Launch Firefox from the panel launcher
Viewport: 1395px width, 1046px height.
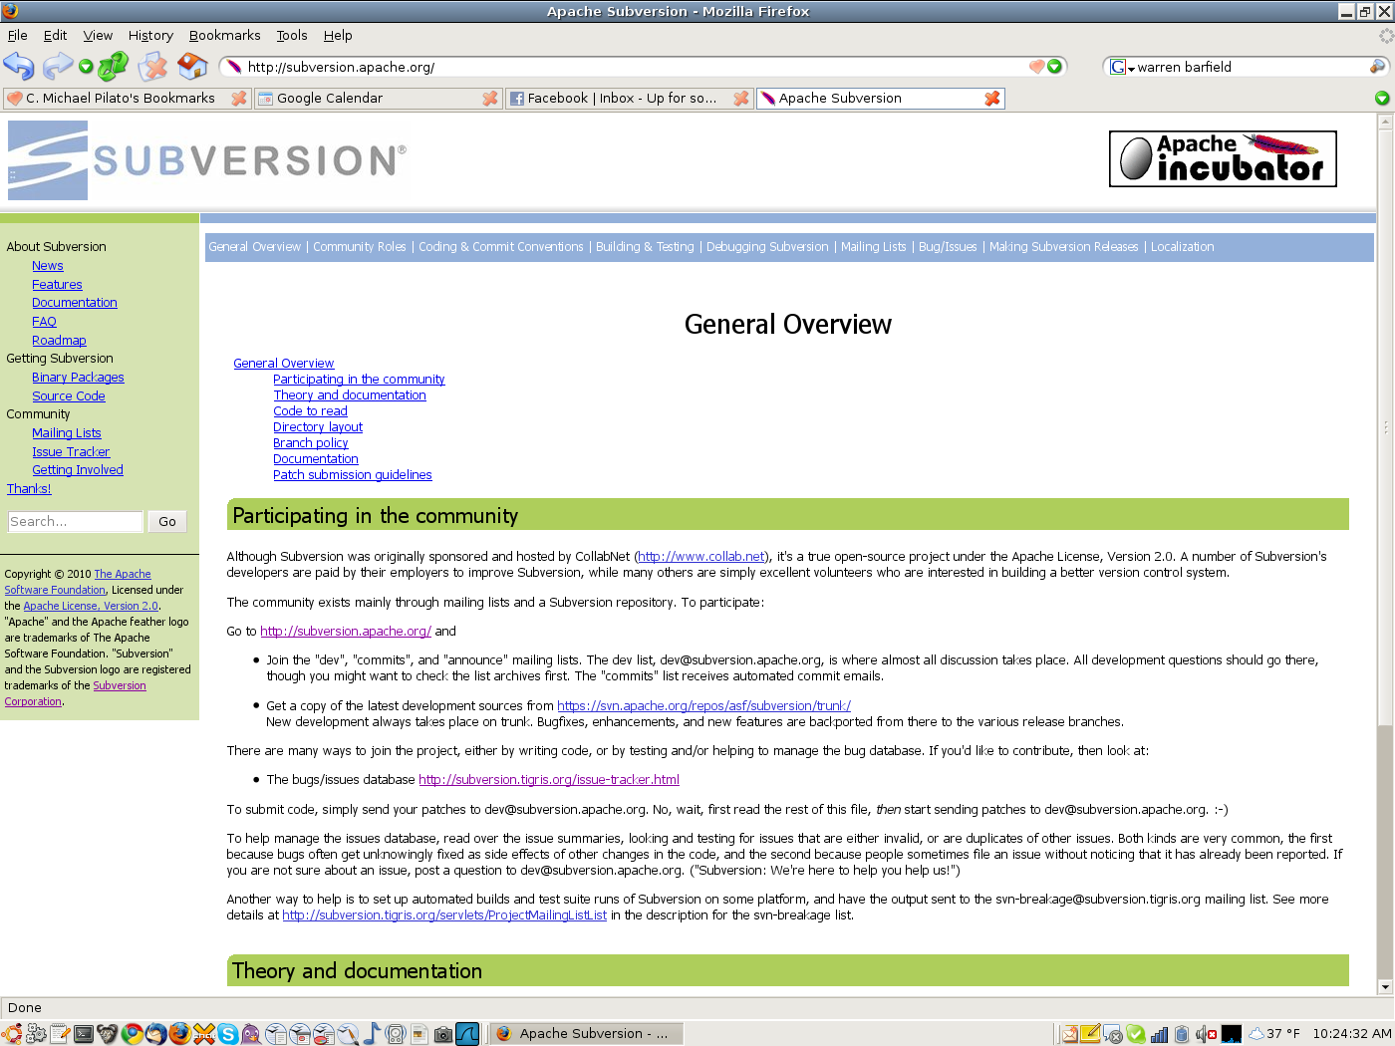pos(180,1034)
